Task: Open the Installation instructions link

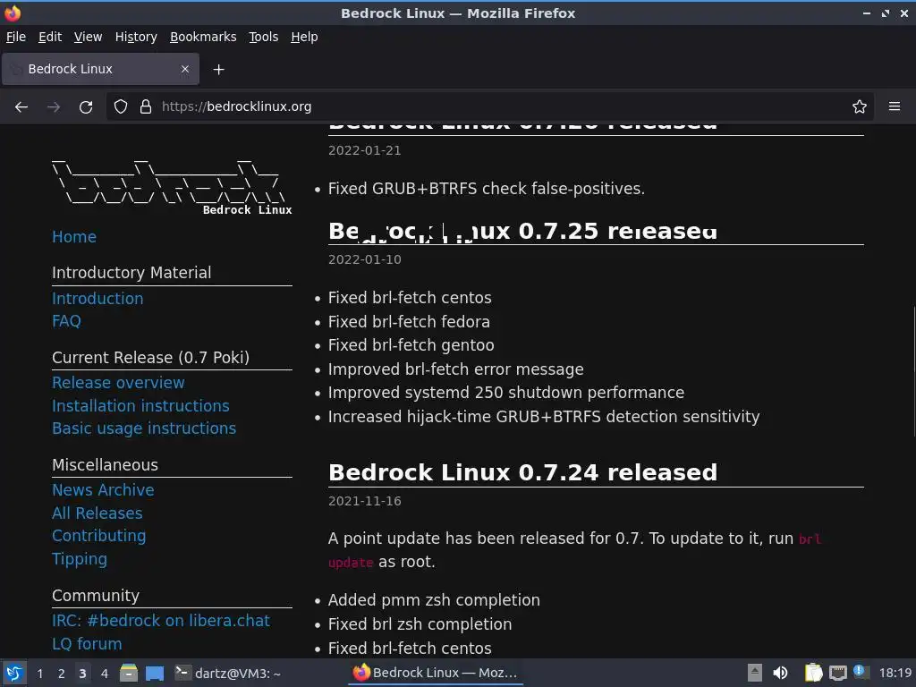Action: point(140,406)
